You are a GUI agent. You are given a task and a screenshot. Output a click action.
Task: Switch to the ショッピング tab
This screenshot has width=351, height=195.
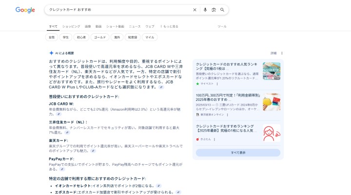[x=71, y=26]
